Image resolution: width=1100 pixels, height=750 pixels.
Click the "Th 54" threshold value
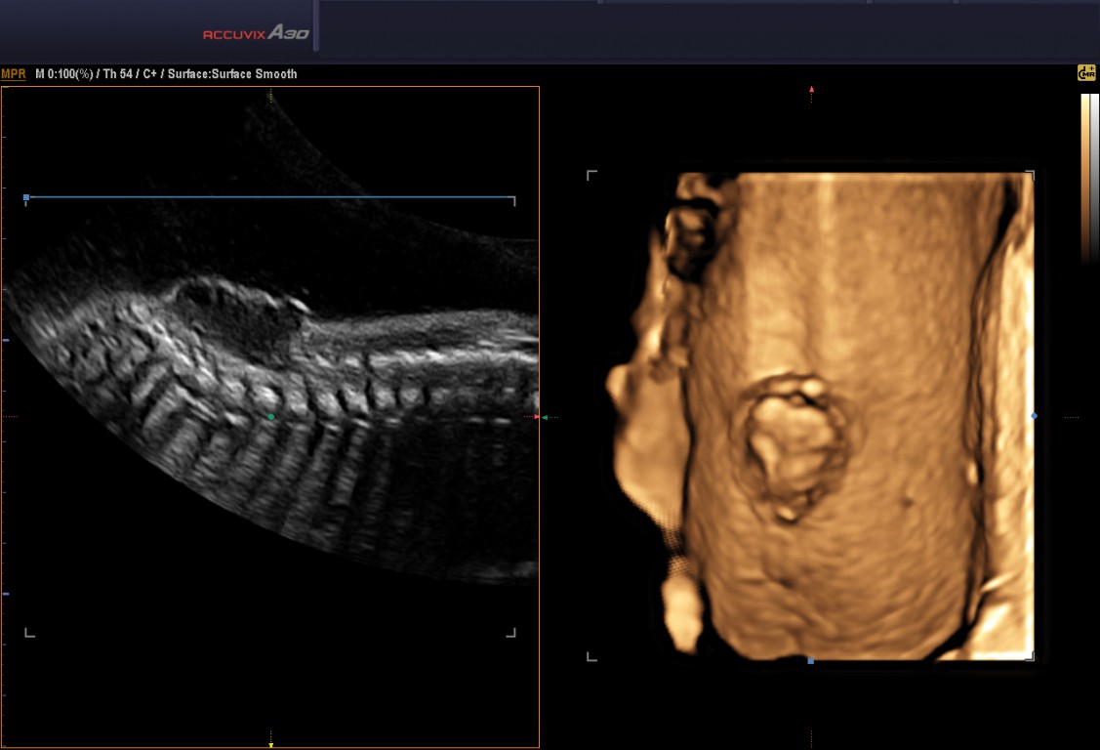(119, 73)
